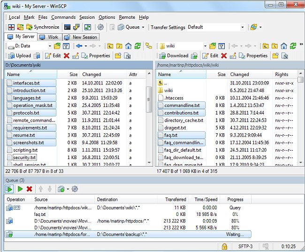Delete the selected queue item
Screen dimensions: 305x252
click(x=30, y=189)
